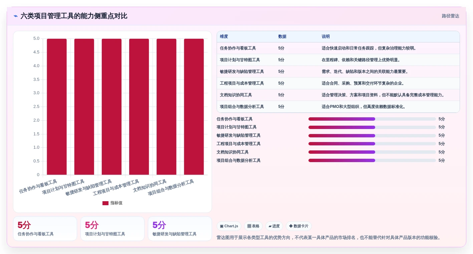Click the 5分 cell in the 工程项目与成本管理工具 table row
The height and width of the screenshot is (254, 473).
click(x=281, y=83)
